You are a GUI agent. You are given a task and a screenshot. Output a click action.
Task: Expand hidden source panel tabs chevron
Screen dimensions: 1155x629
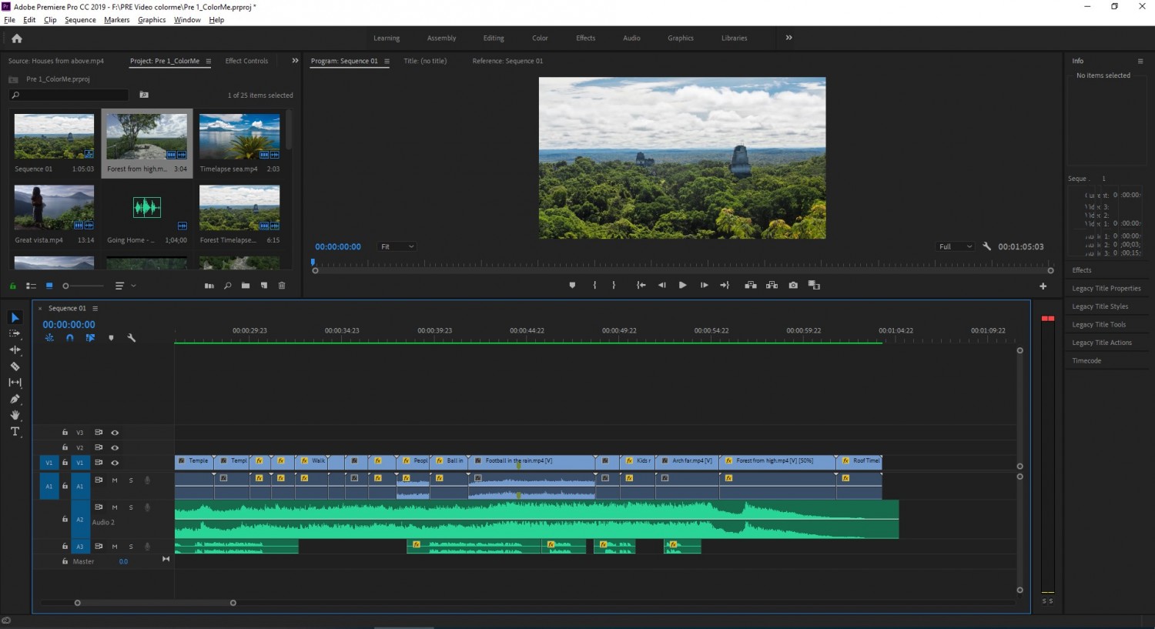point(295,61)
